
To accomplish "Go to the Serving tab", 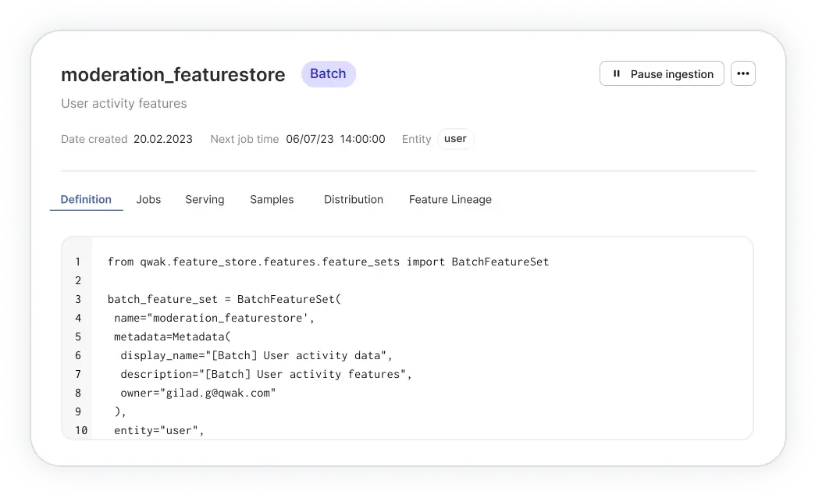I will pos(205,199).
